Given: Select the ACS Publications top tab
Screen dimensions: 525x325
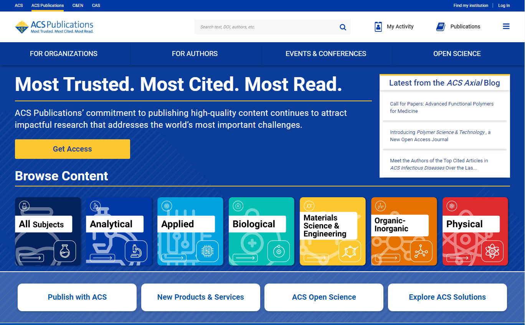Looking at the screenshot, I should (x=48, y=5).
